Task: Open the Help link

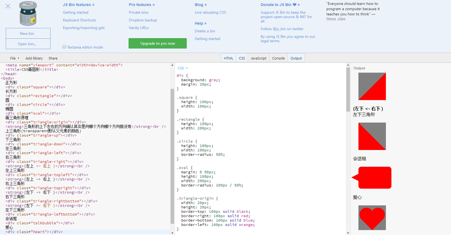Action: click(201, 23)
